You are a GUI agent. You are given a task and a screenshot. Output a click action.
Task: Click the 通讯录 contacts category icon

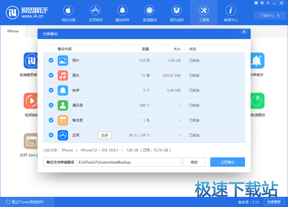63,105
